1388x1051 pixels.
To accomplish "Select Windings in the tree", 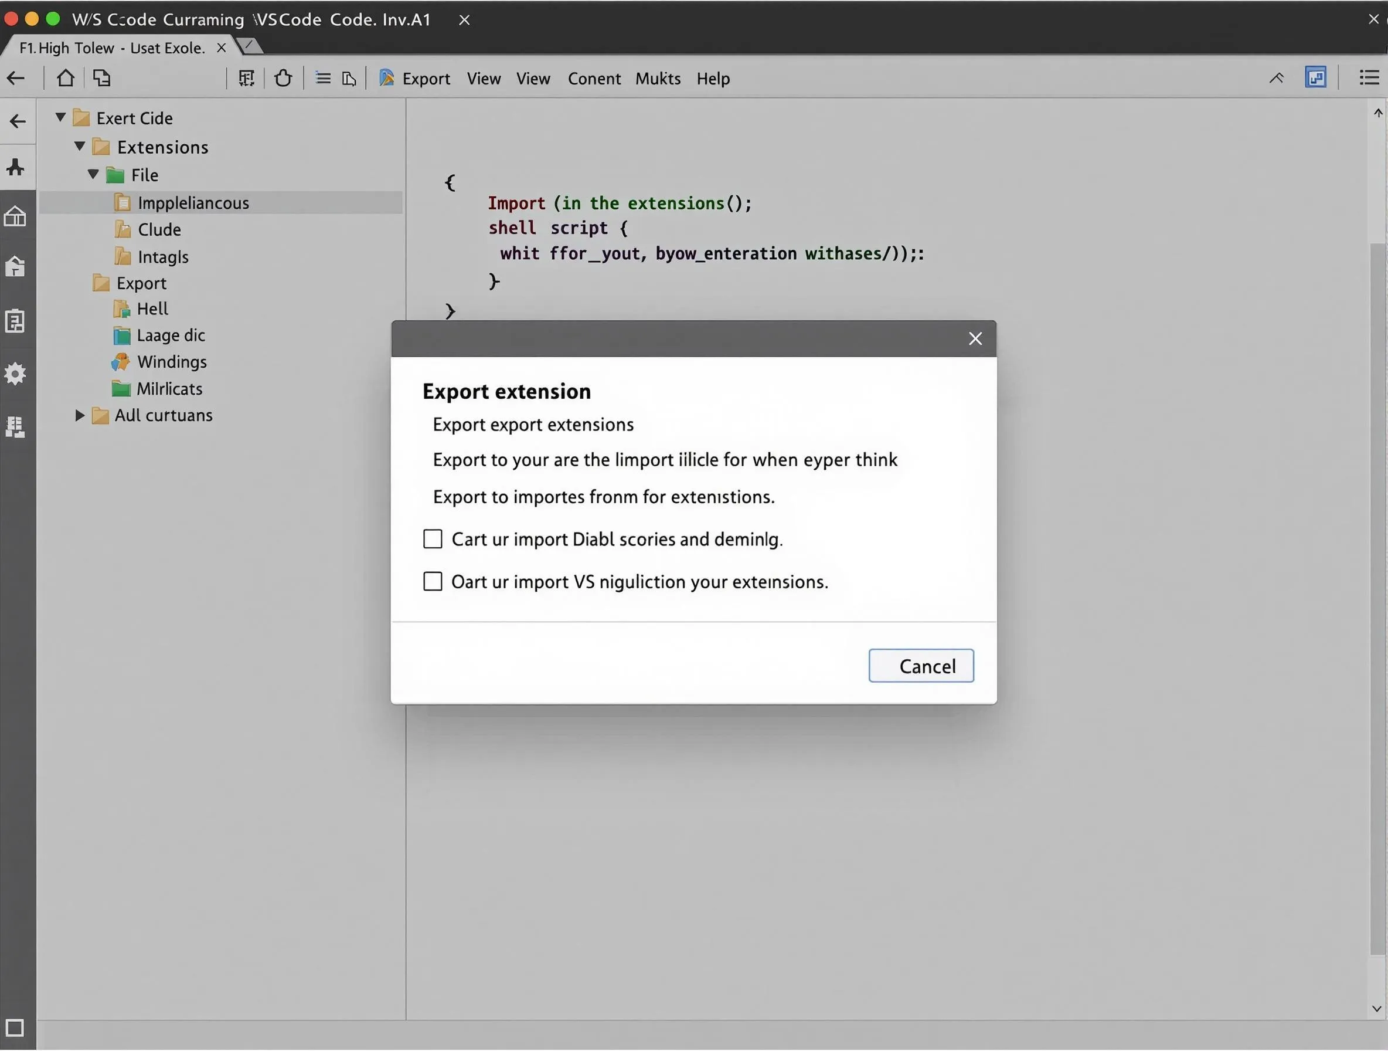I will tap(172, 362).
